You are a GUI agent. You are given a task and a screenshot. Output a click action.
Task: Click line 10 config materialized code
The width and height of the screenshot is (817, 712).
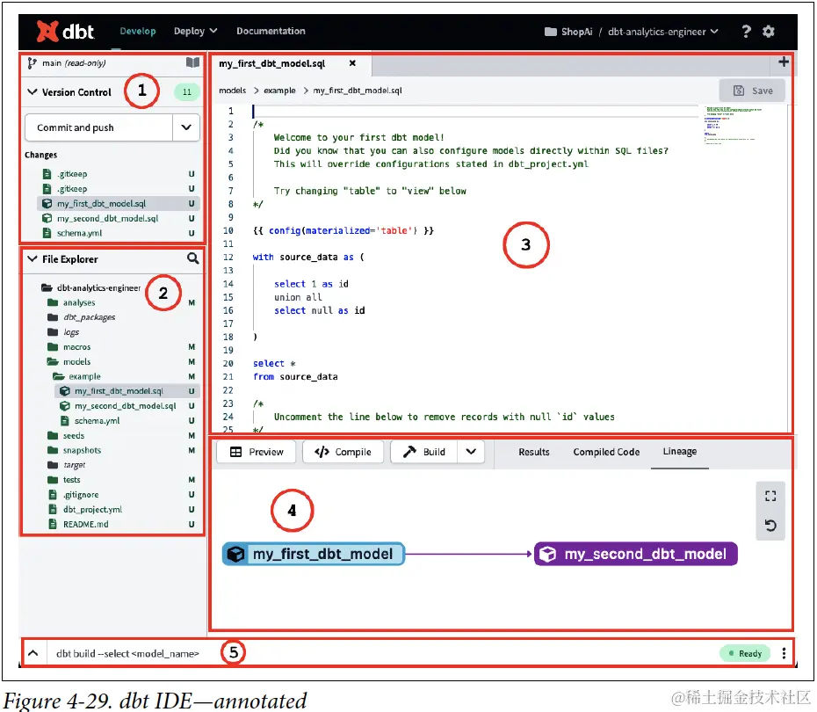coord(343,230)
